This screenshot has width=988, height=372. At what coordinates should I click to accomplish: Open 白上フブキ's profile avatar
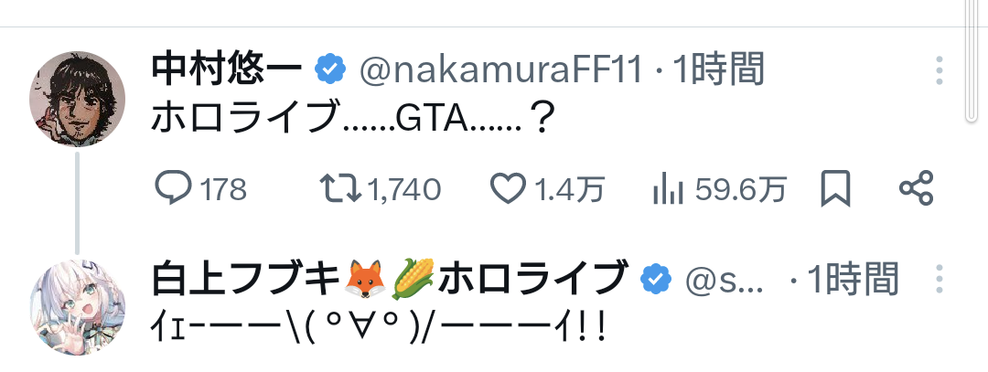[x=77, y=306]
